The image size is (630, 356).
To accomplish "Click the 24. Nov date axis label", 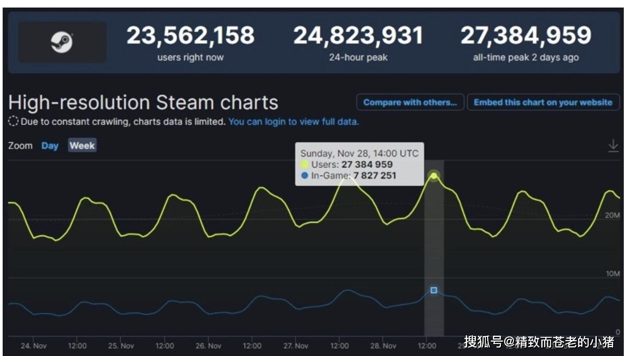I will point(33,346).
